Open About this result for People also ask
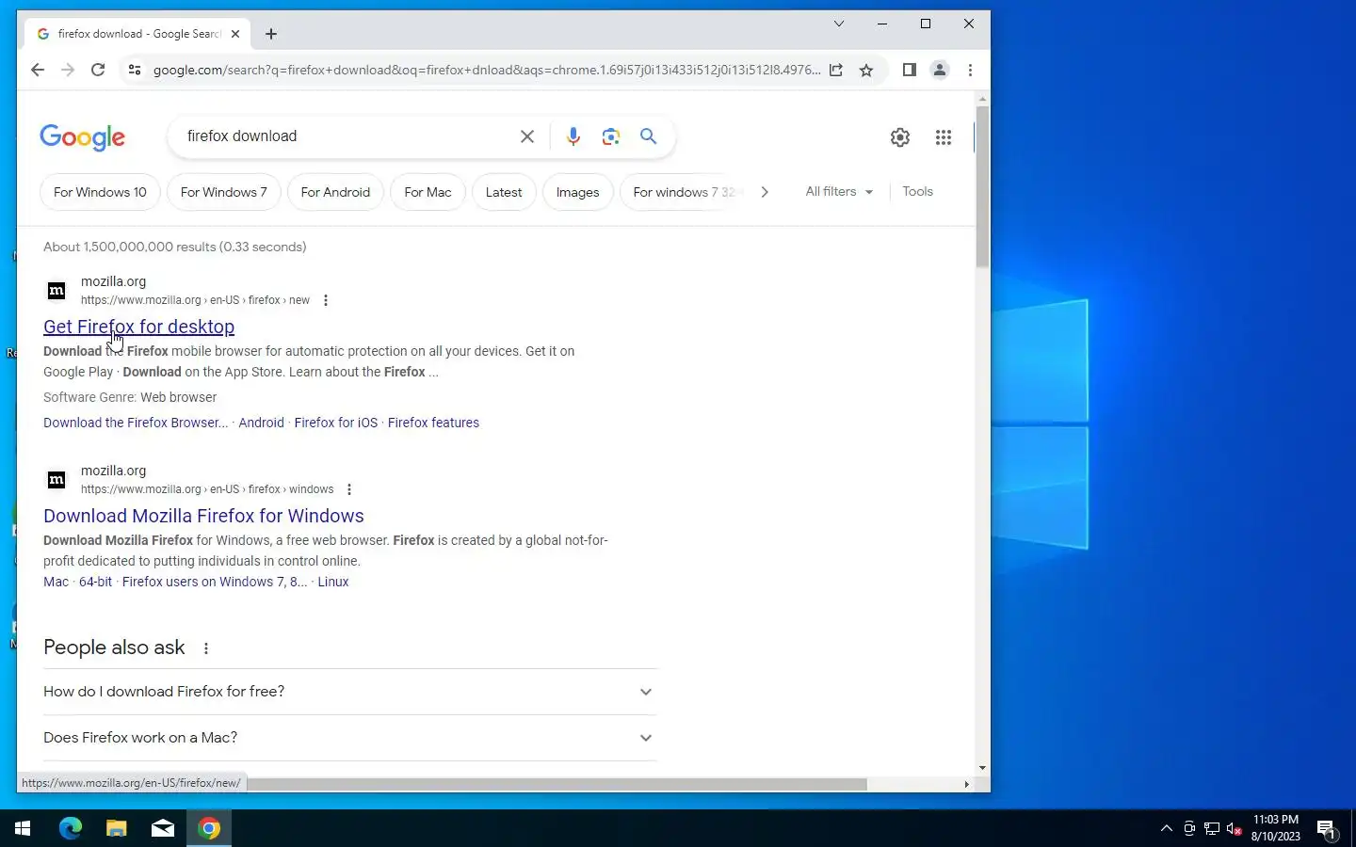Image resolution: width=1356 pixels, height=847 pixels. click(x=206, y=648)
